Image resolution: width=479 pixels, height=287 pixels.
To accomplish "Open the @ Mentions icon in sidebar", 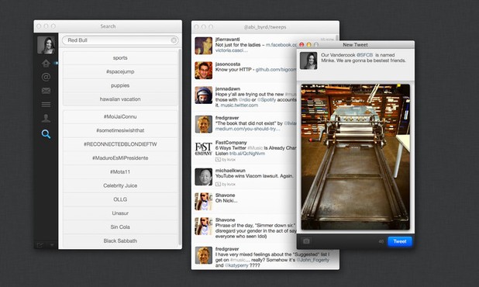I will point(46,77).
